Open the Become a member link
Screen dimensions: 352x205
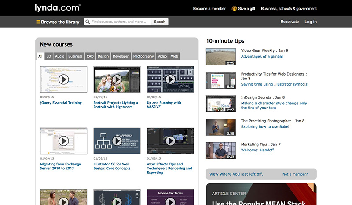pos(209,8)
